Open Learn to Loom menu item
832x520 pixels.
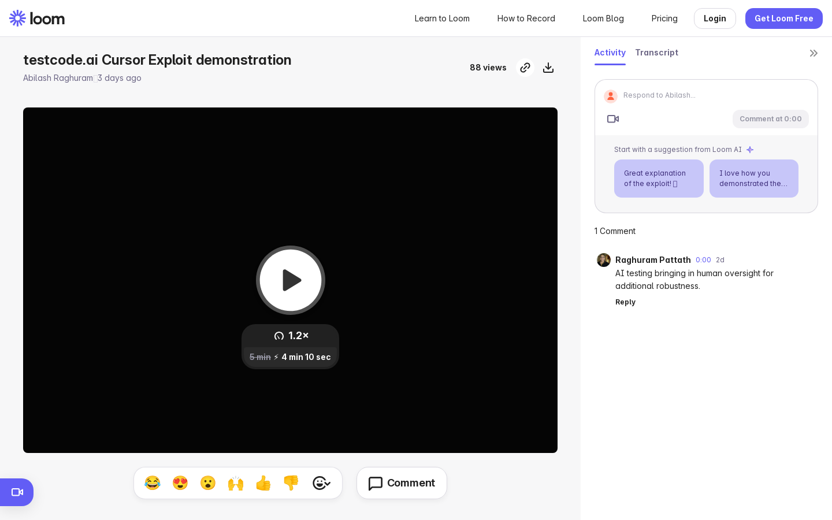[x=442, y=18]
